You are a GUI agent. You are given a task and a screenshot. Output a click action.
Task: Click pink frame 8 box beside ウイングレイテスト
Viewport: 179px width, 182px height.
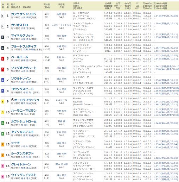[x=3, y=176]
